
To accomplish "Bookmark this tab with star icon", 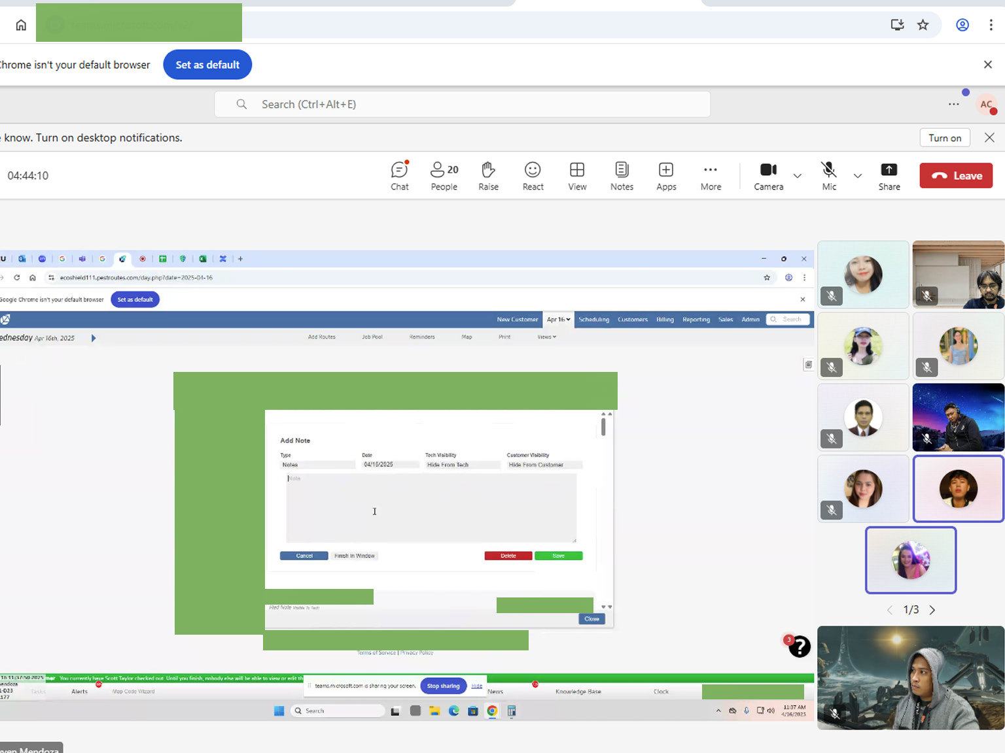I will click(x=923, y=25).
